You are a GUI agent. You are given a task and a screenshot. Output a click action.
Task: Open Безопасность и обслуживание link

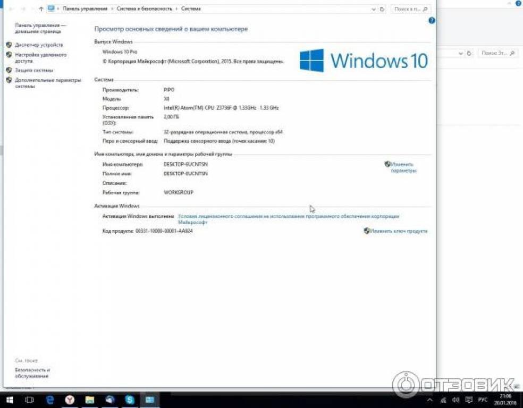click(x=32, y=373)
